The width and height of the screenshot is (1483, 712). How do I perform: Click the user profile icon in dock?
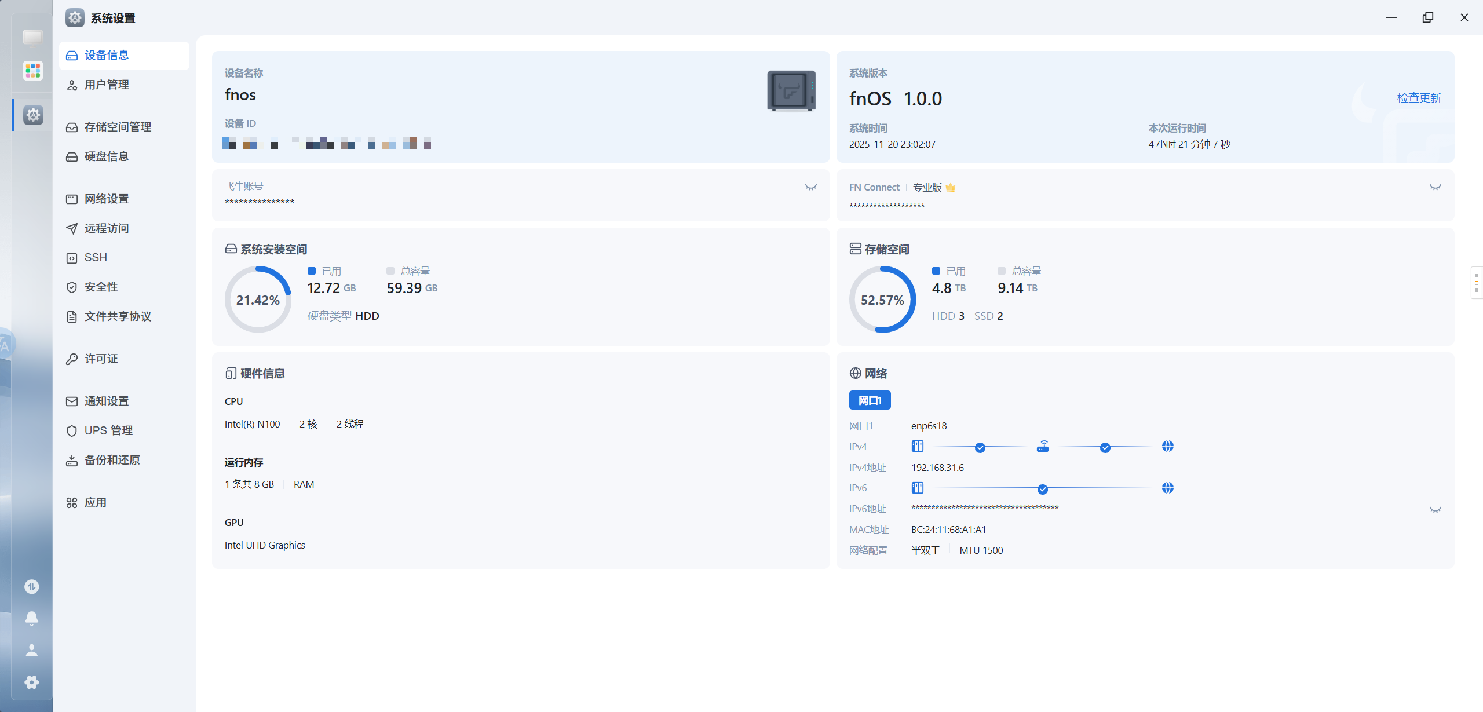(32, 650)
